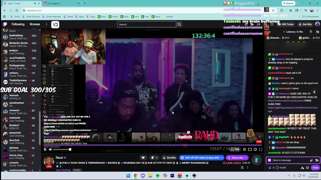Open the moderator tools hammer icon

point(302,168)
